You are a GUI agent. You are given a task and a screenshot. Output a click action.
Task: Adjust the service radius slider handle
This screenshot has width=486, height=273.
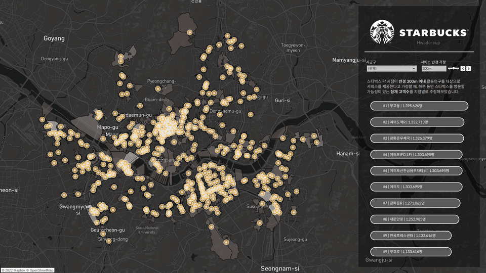point(454,68)
